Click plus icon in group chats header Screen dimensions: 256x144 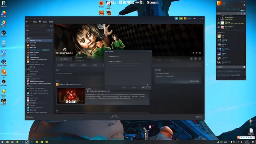coord(244,67)
